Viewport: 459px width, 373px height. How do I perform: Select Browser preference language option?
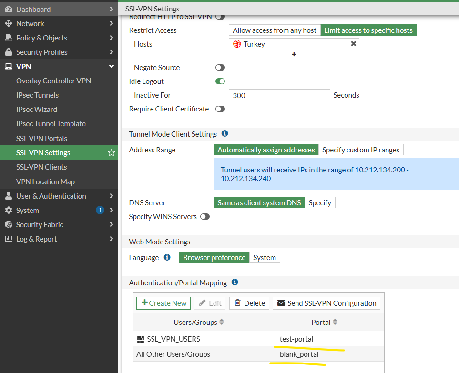point(214,257)
